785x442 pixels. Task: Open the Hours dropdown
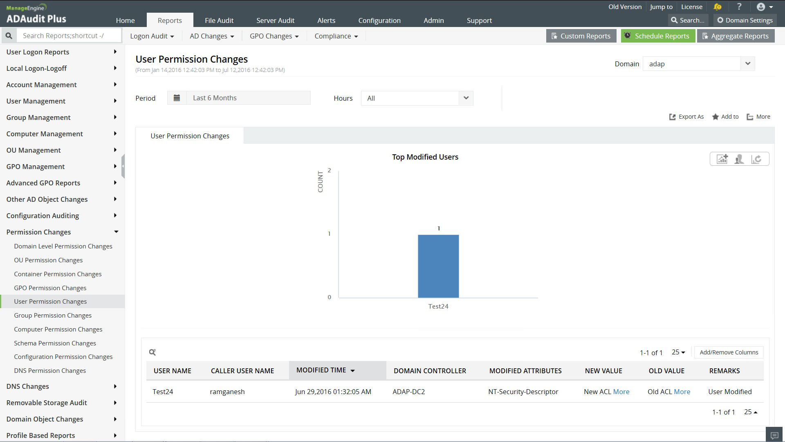click(x=466, y=98)
